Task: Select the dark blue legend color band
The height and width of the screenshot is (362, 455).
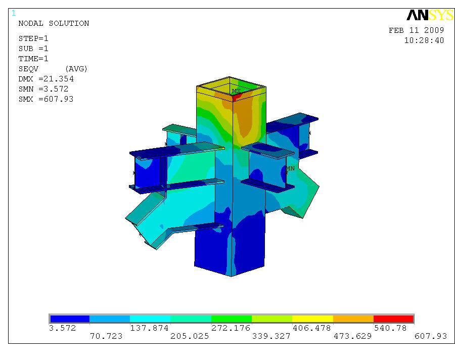Action: pyautogui.click(x=70, y=319)
